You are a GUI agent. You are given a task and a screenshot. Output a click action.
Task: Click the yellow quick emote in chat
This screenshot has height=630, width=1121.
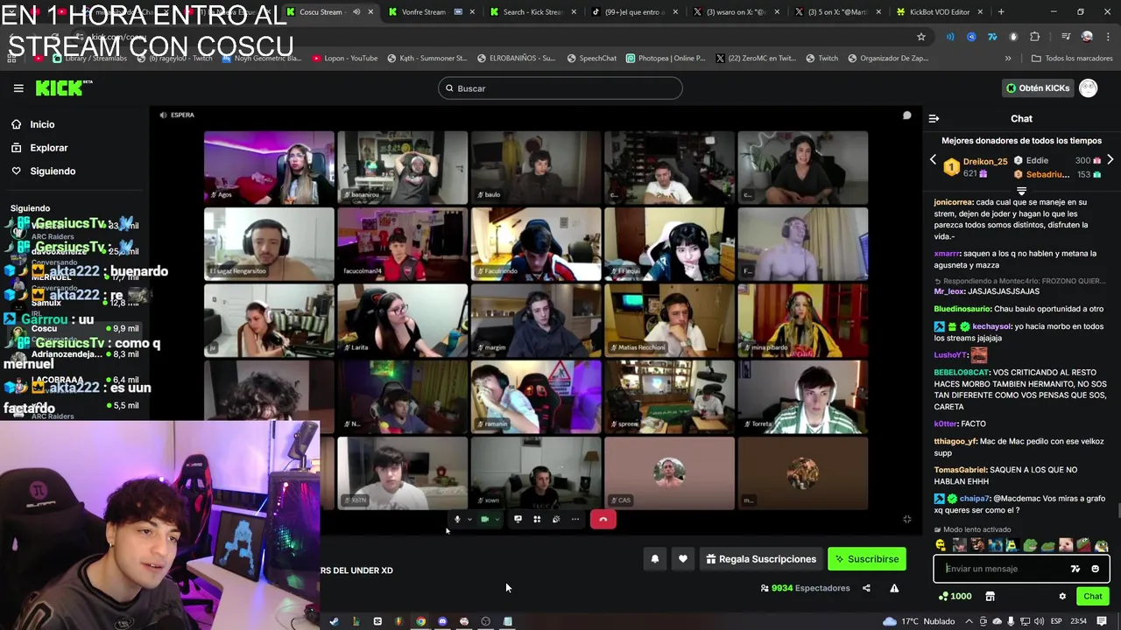coord(941,545)
